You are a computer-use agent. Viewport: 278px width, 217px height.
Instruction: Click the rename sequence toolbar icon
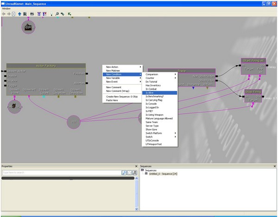[x=25, y=14]
